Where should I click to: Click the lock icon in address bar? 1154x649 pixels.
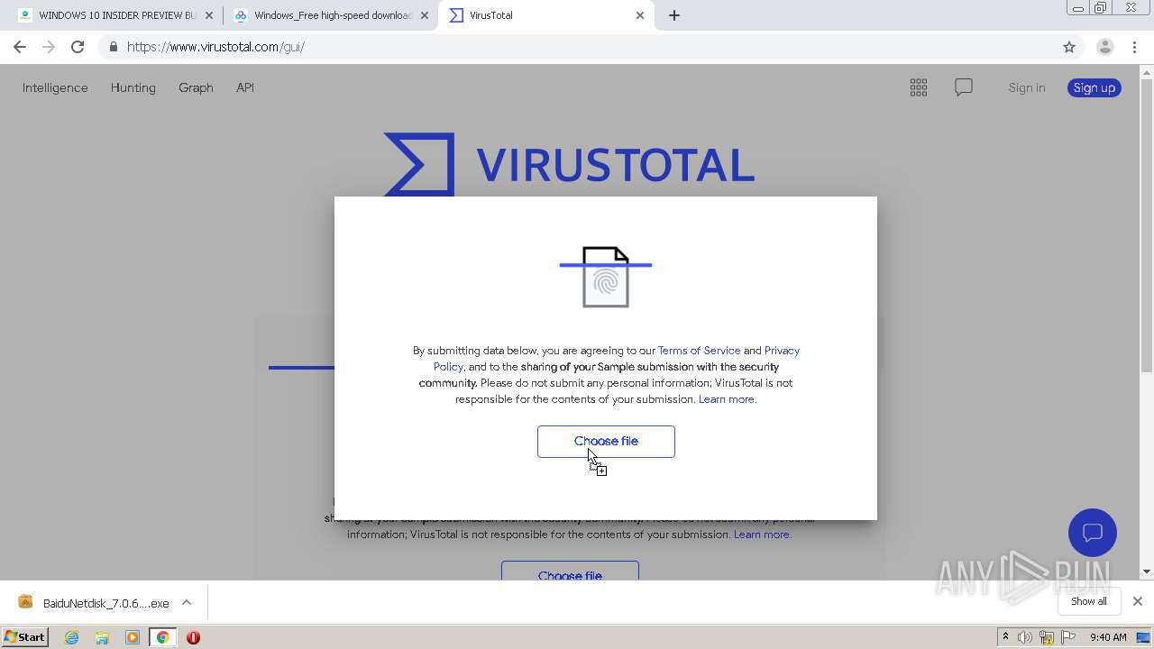[x=113, y=47]
